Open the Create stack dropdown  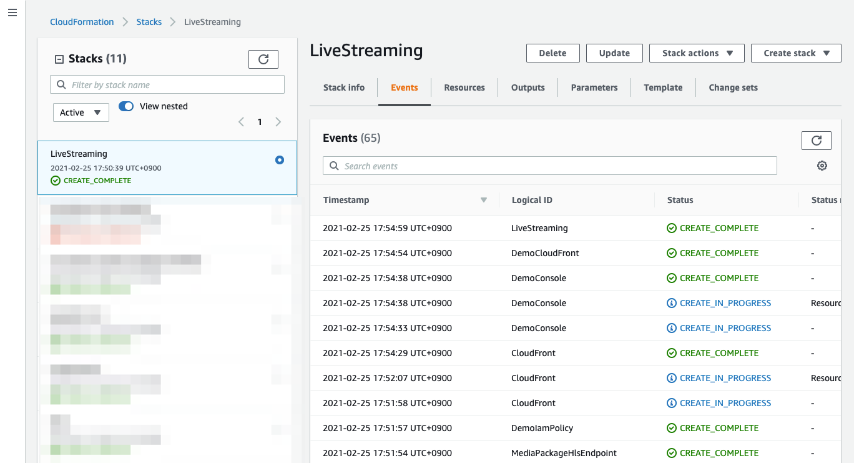click(x=797, y=53)
